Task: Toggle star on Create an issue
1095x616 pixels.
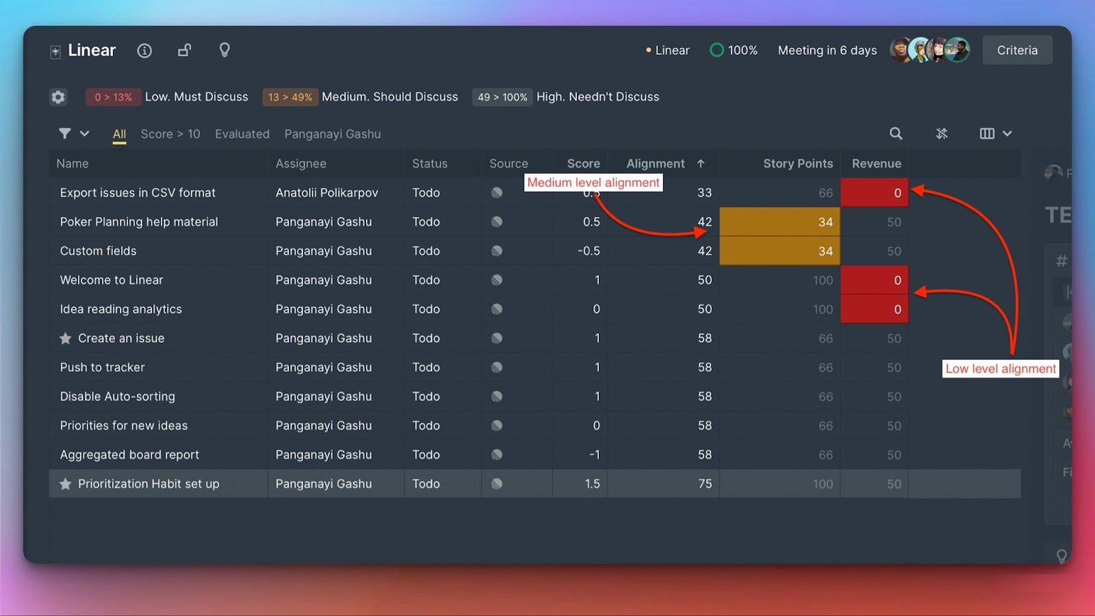Action: coord(66,339)
